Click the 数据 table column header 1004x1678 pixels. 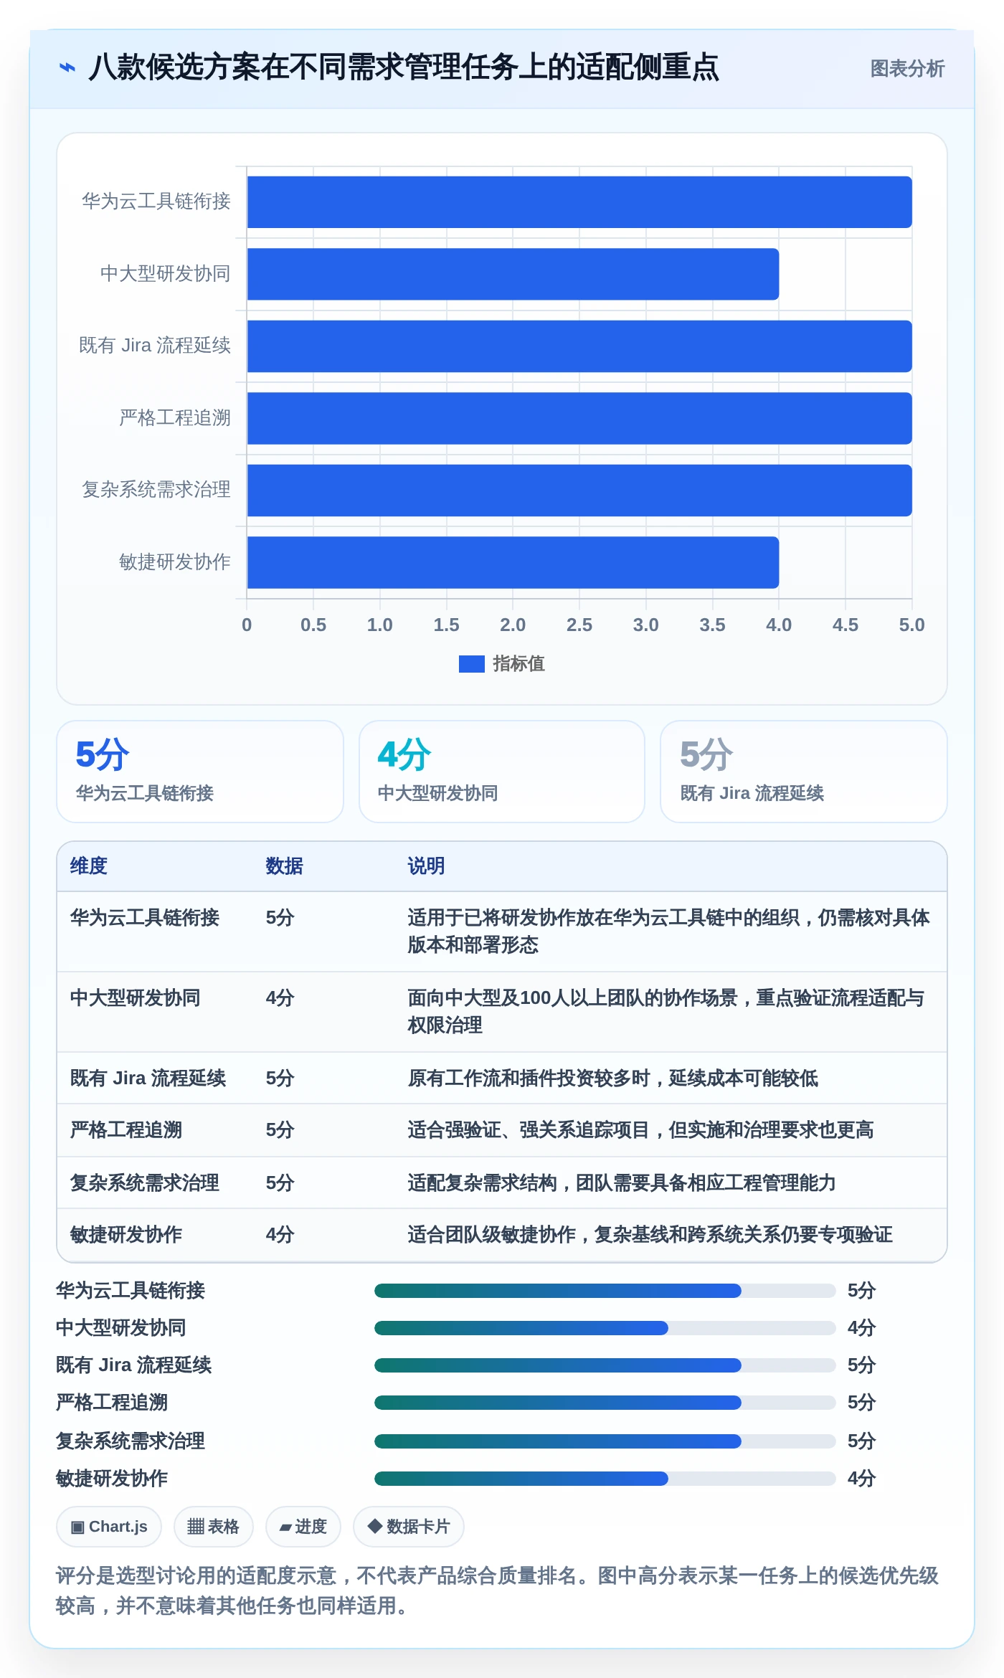[x=284, y=866]
